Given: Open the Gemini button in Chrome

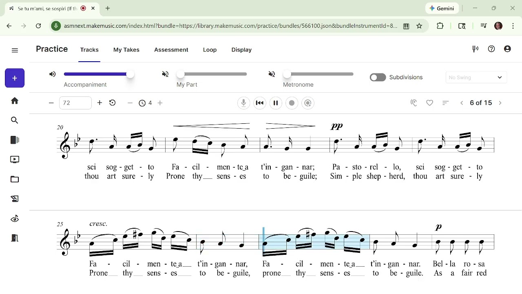Looking at the screenshot, I should coord(442,8).
